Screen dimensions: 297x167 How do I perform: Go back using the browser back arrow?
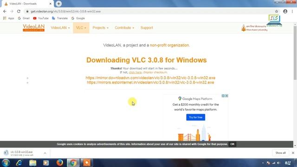(x=5, y=11)
